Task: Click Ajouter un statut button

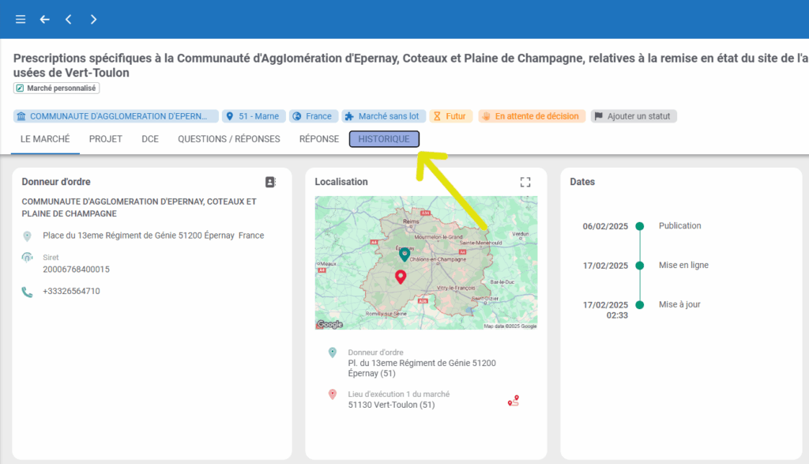Action: tap(634, 116)
